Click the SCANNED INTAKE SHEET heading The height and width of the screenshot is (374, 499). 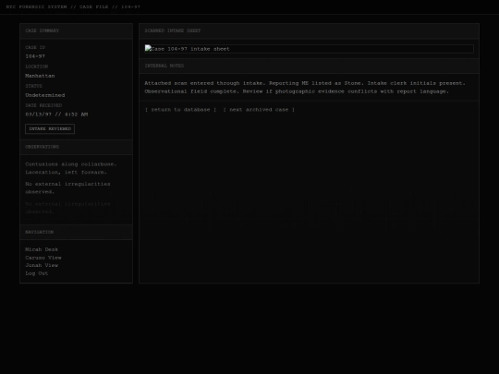pos(173,30)
